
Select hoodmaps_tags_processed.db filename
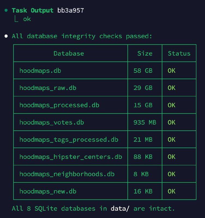(x=69, y=140)
